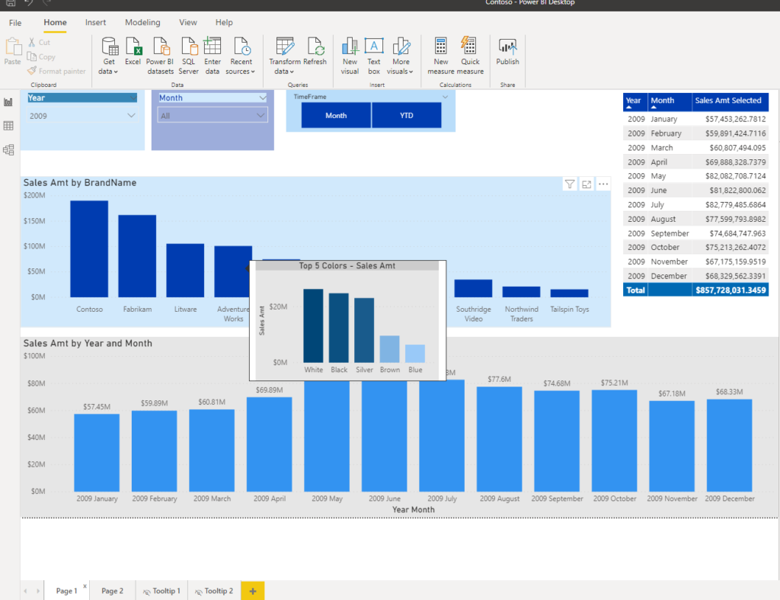Screen dimensions: 780x600
Task: Switch to Page 1 tab
Action: [x=67, y=591]
